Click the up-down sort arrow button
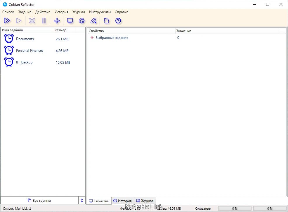This screenshot has height=212, width=288. (x=82, y=201)
